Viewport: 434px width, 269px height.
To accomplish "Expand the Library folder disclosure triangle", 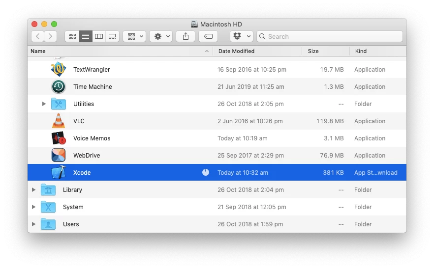I will click(33, 190).
